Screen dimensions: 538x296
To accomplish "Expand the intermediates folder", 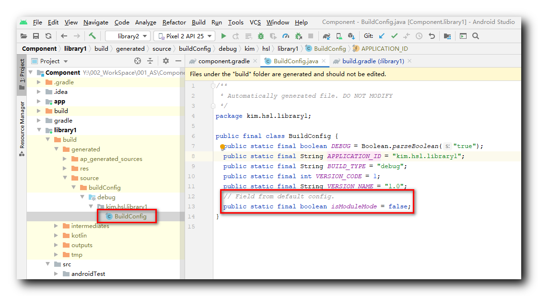I will click(x=56, y=226).
